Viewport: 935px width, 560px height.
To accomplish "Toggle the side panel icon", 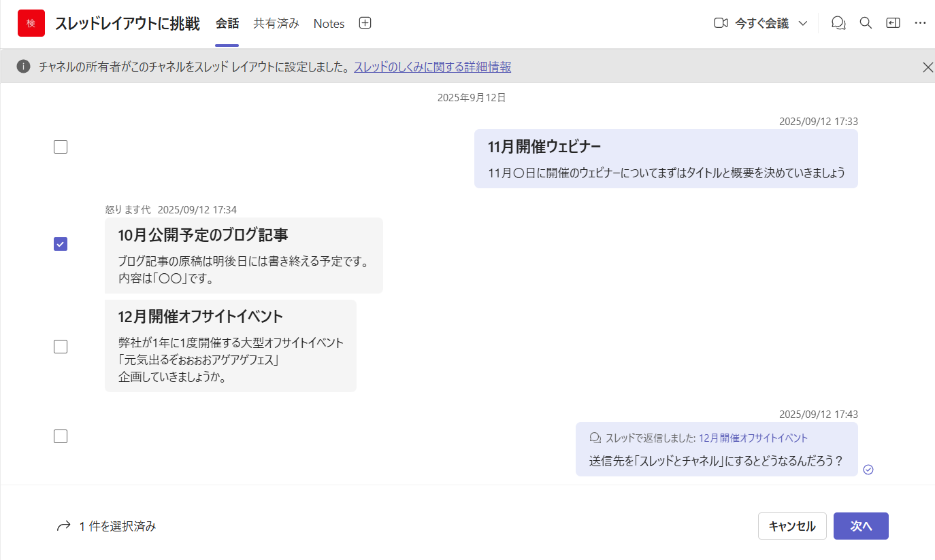I will 893,23.
